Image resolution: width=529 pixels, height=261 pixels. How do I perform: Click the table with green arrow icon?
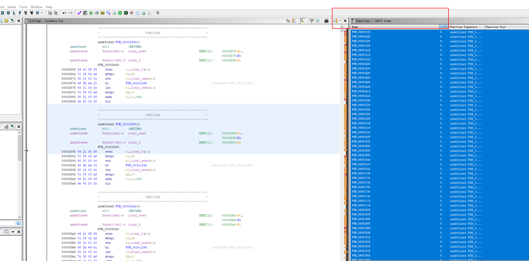pos(143,13)
